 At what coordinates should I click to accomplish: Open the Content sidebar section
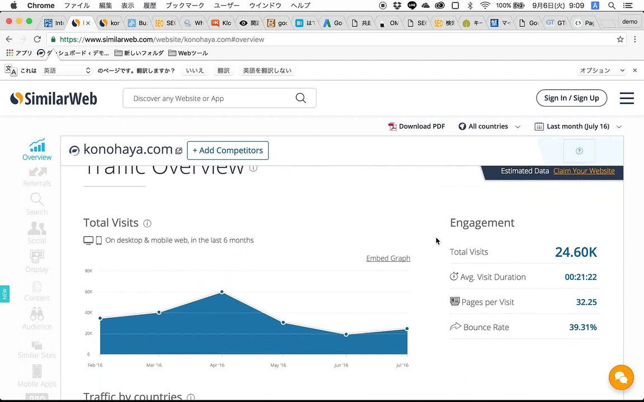(36, 290)
